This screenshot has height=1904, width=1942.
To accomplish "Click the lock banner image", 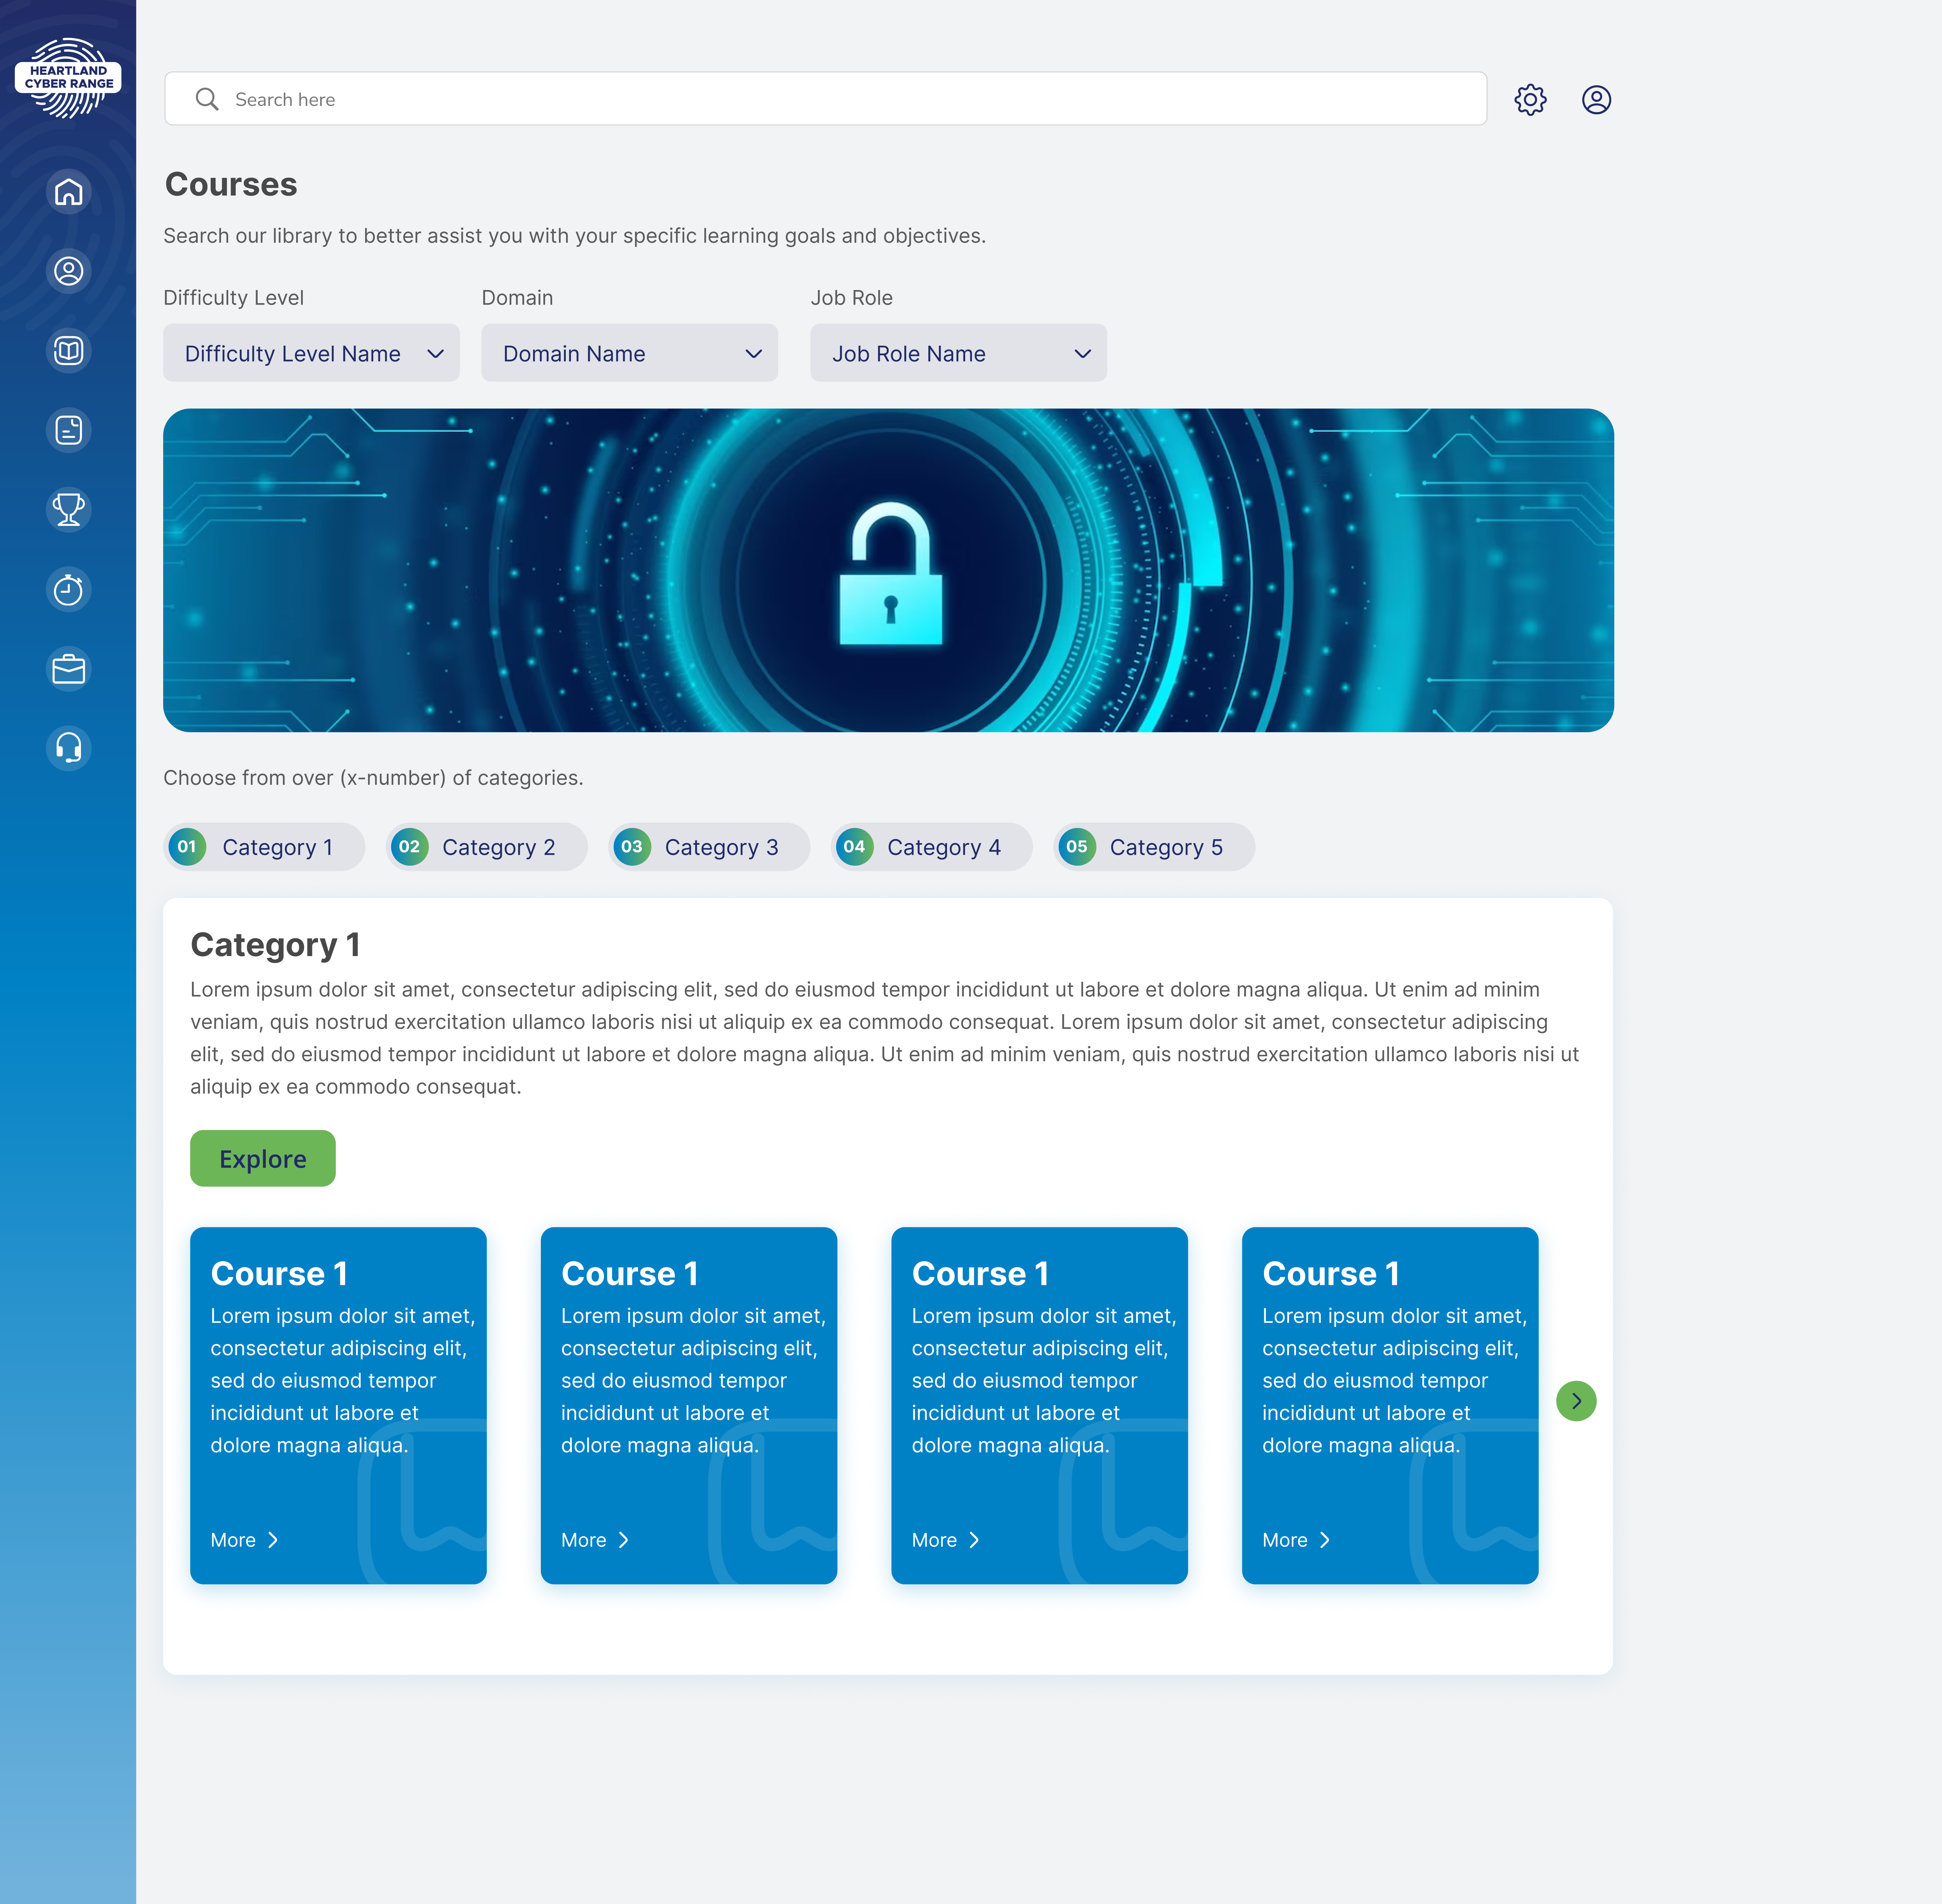I will 888,570.
